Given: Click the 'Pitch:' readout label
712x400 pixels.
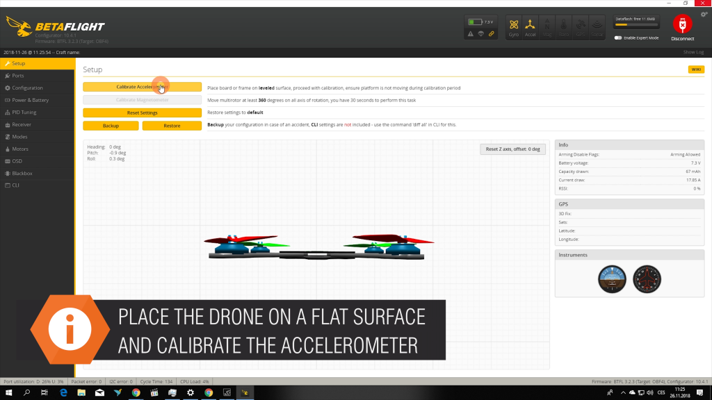Looking at the screenshot, I should pyautogui.click(x=92, y=153).
